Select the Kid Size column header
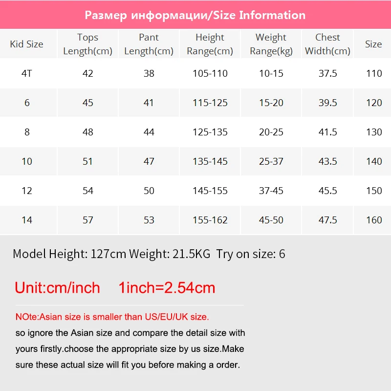391x391 pixels. click(27, 44)
